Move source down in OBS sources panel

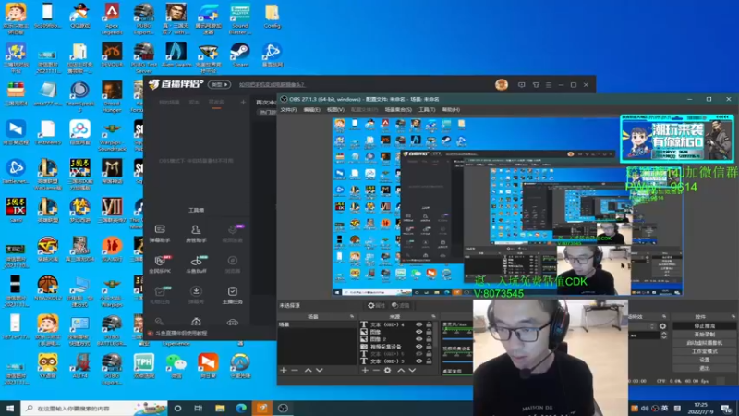pos(412,371)
